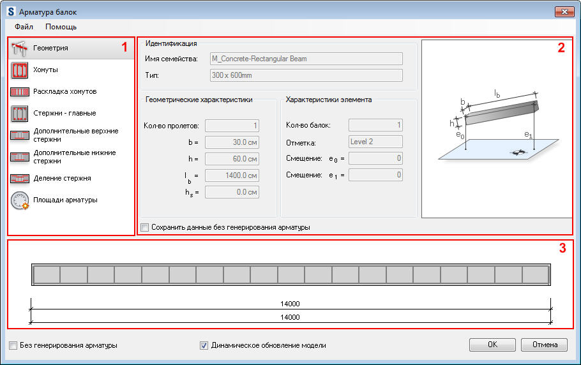Click the 3D beam preview image

(497, 129)
